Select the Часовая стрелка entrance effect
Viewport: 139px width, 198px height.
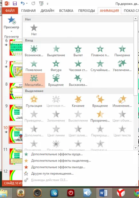(x=78, y=66)
